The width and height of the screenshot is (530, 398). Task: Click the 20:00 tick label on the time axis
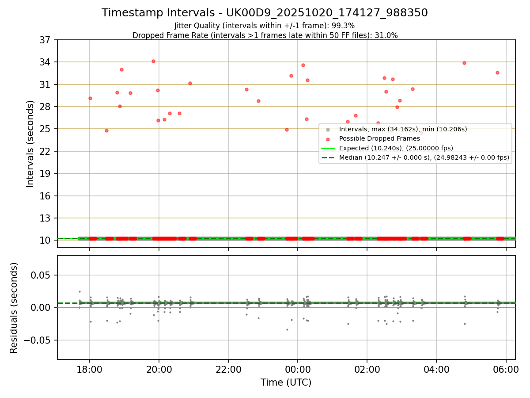pos(159,369)
